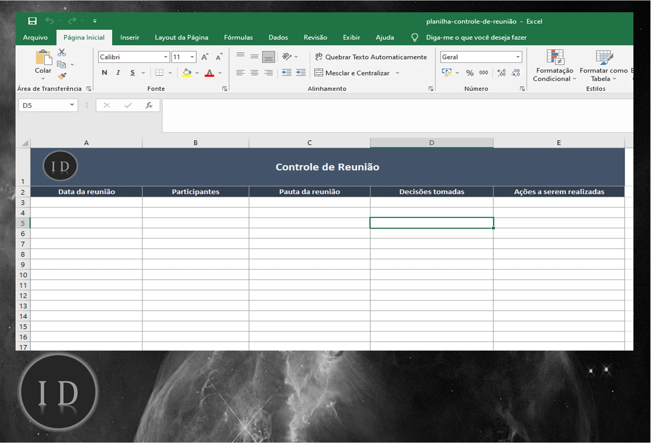Select the column D header
Viewport: 651px width, 443px height.
[431, 143]
